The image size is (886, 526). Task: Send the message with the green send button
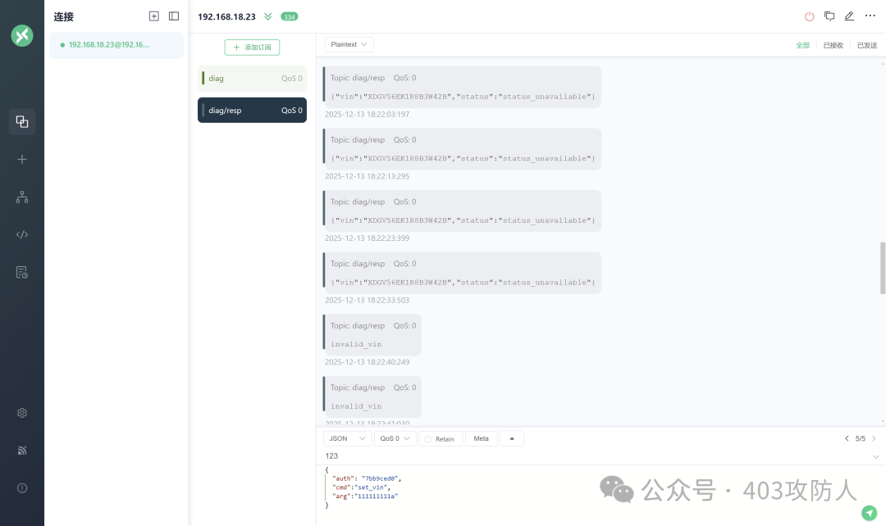click(x=869, y=513)
